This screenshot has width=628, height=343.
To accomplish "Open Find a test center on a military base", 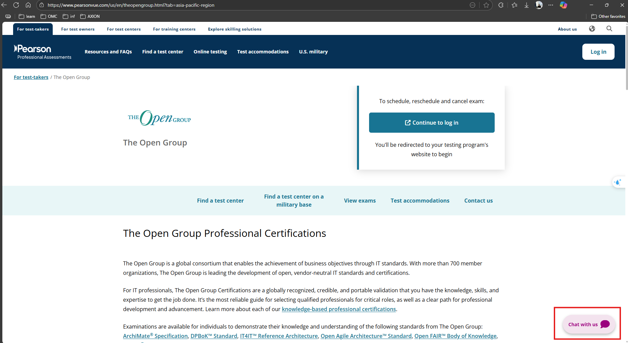I will click(x=294, y=201).
